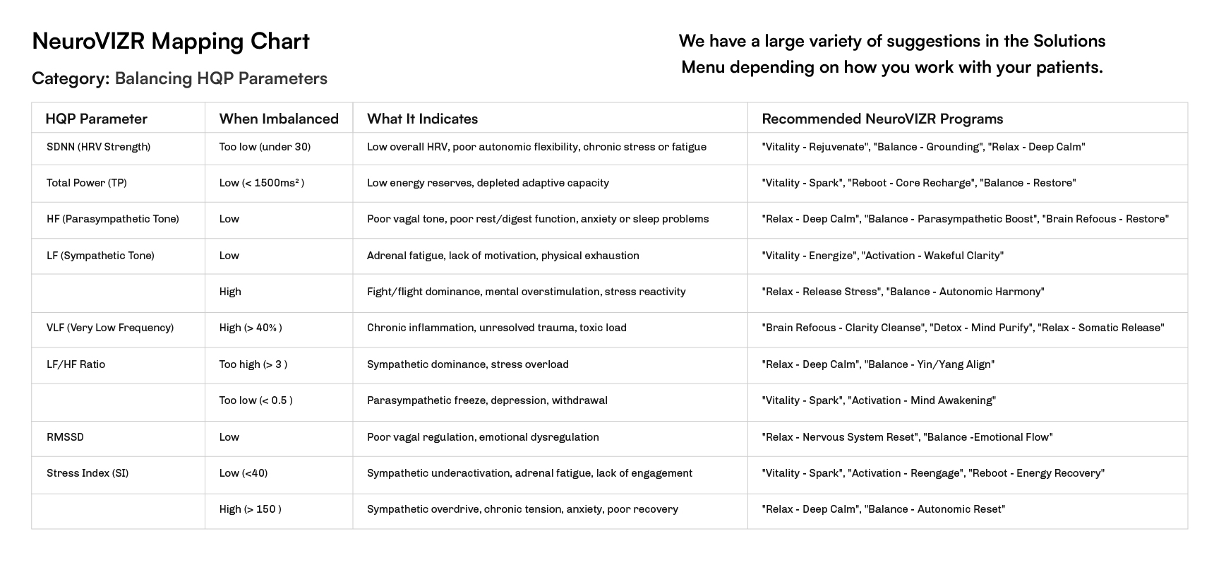
Task: Click the HQP Parameter column header
Action: tap(96, 119)
